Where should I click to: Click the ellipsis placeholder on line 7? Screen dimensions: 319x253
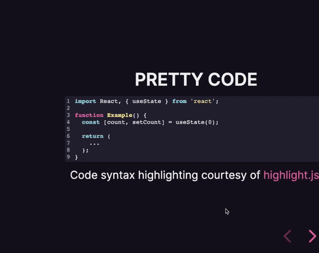pos(94,143)
